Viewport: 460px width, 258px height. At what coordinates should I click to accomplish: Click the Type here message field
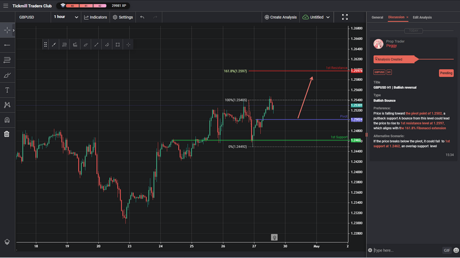coord(407,250)
